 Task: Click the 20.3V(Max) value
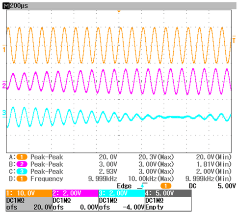pos(156,157)
